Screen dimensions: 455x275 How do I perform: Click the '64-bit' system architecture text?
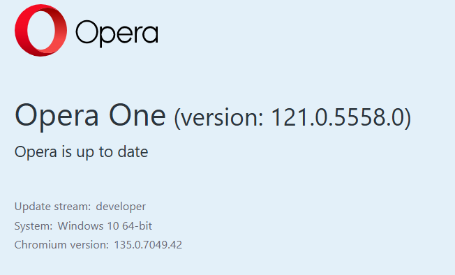[x=137, y=225]
